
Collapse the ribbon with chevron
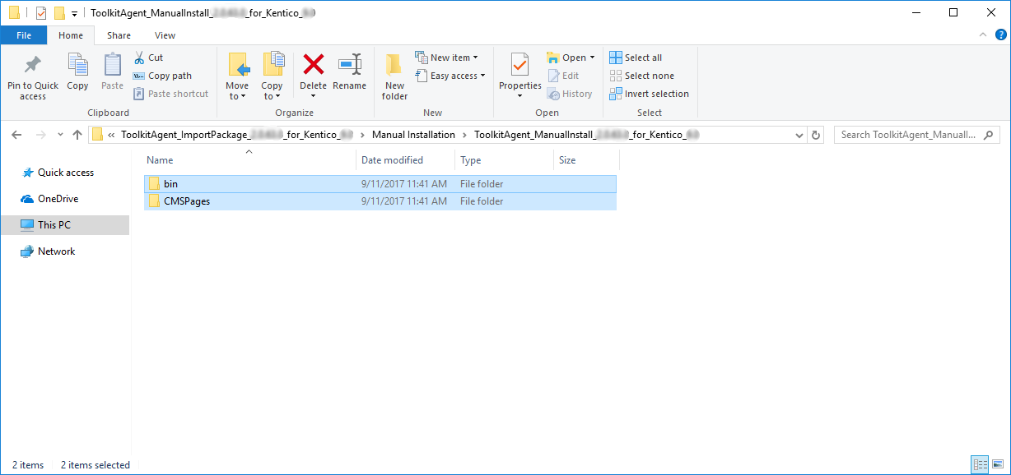[983, 35]
